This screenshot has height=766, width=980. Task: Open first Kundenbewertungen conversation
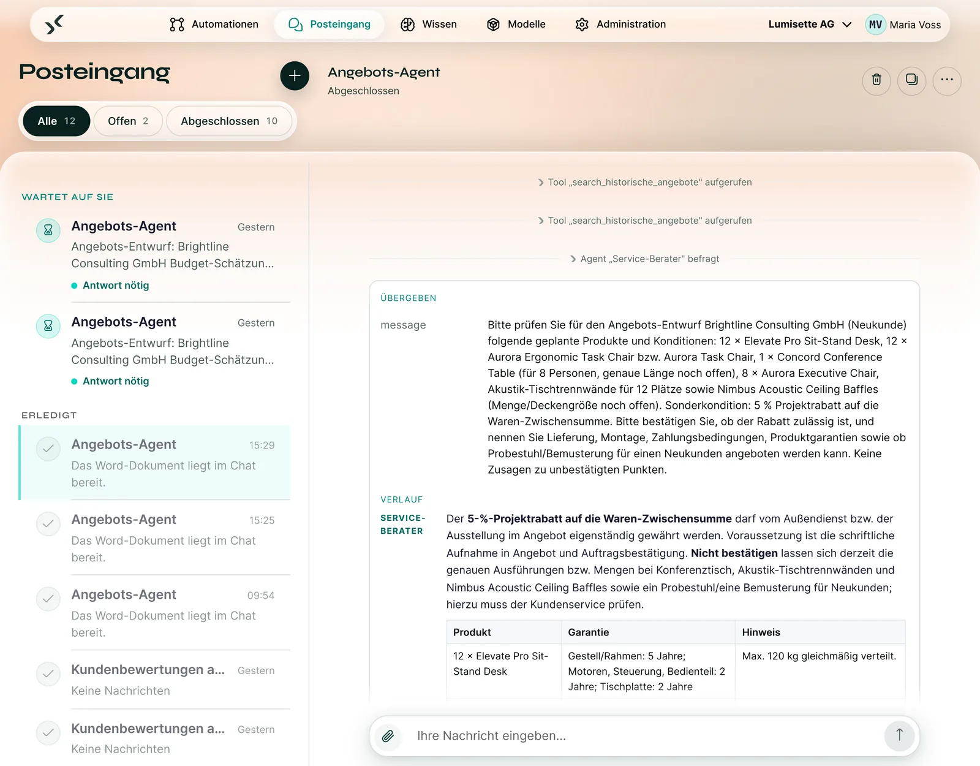[x=156, y=680]
